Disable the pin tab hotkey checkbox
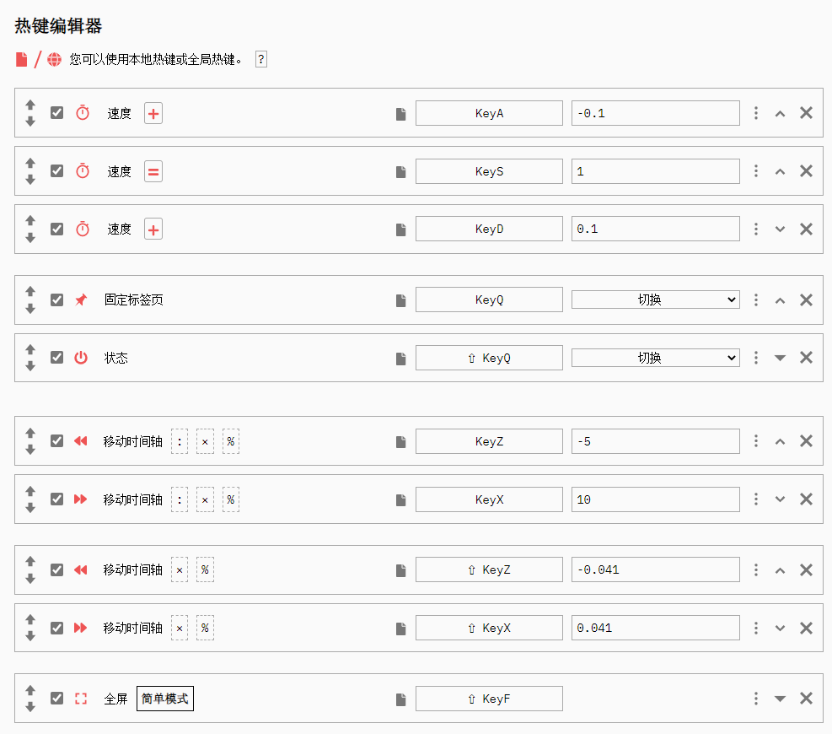The height and width of the screenshot is (734, 832). coord(57,300)
